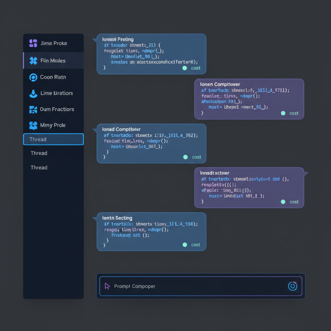Click the Oum Fractiors flag icon
Screen dimensions: 331x331
[x=33, y=109]
